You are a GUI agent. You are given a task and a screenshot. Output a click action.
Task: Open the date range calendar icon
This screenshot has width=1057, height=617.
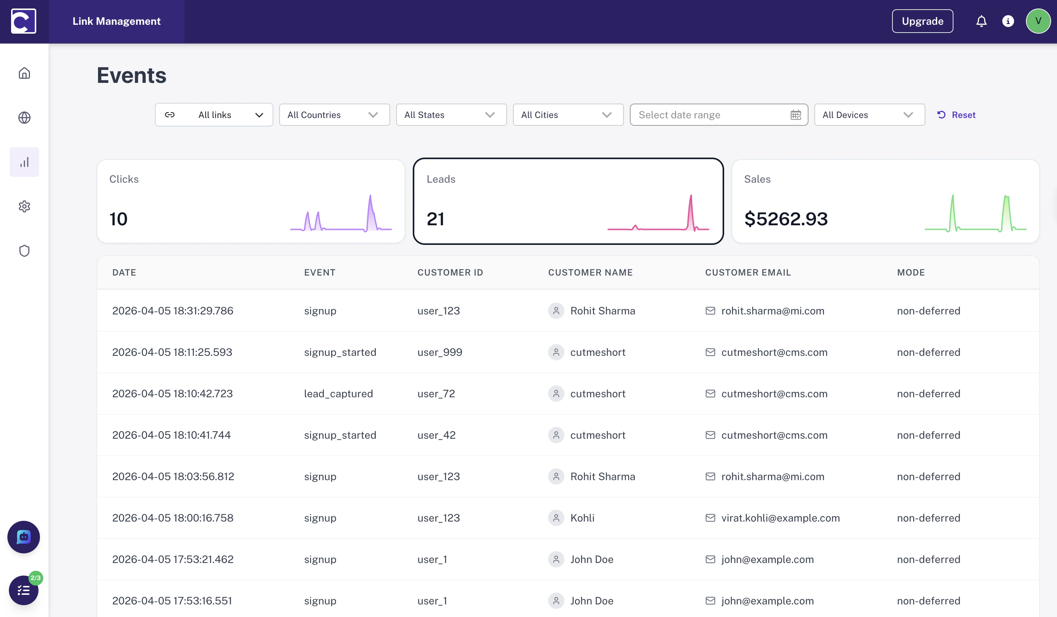click(796, 115)
